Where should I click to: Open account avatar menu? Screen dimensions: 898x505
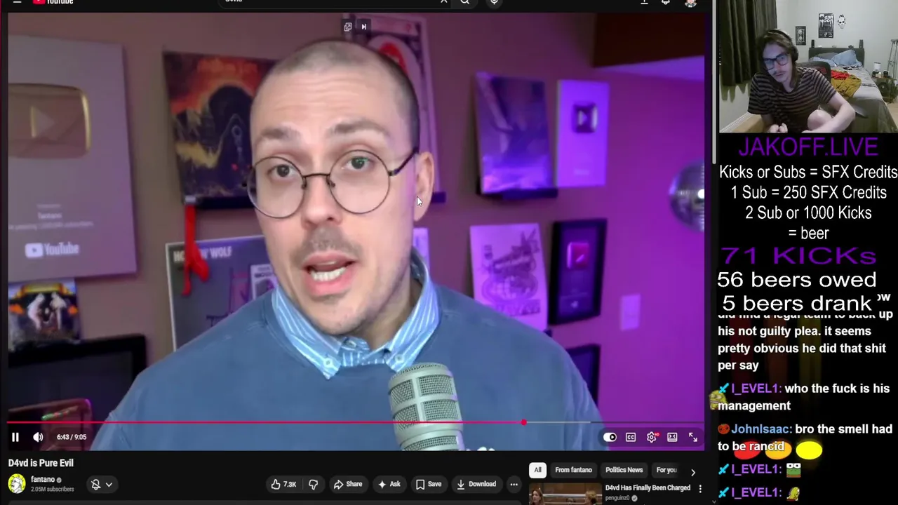click(x=691, y=3)
